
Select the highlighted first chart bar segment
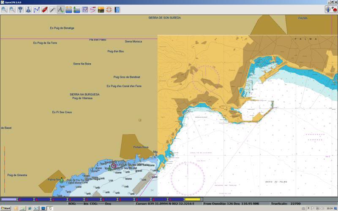click(9, 199)
